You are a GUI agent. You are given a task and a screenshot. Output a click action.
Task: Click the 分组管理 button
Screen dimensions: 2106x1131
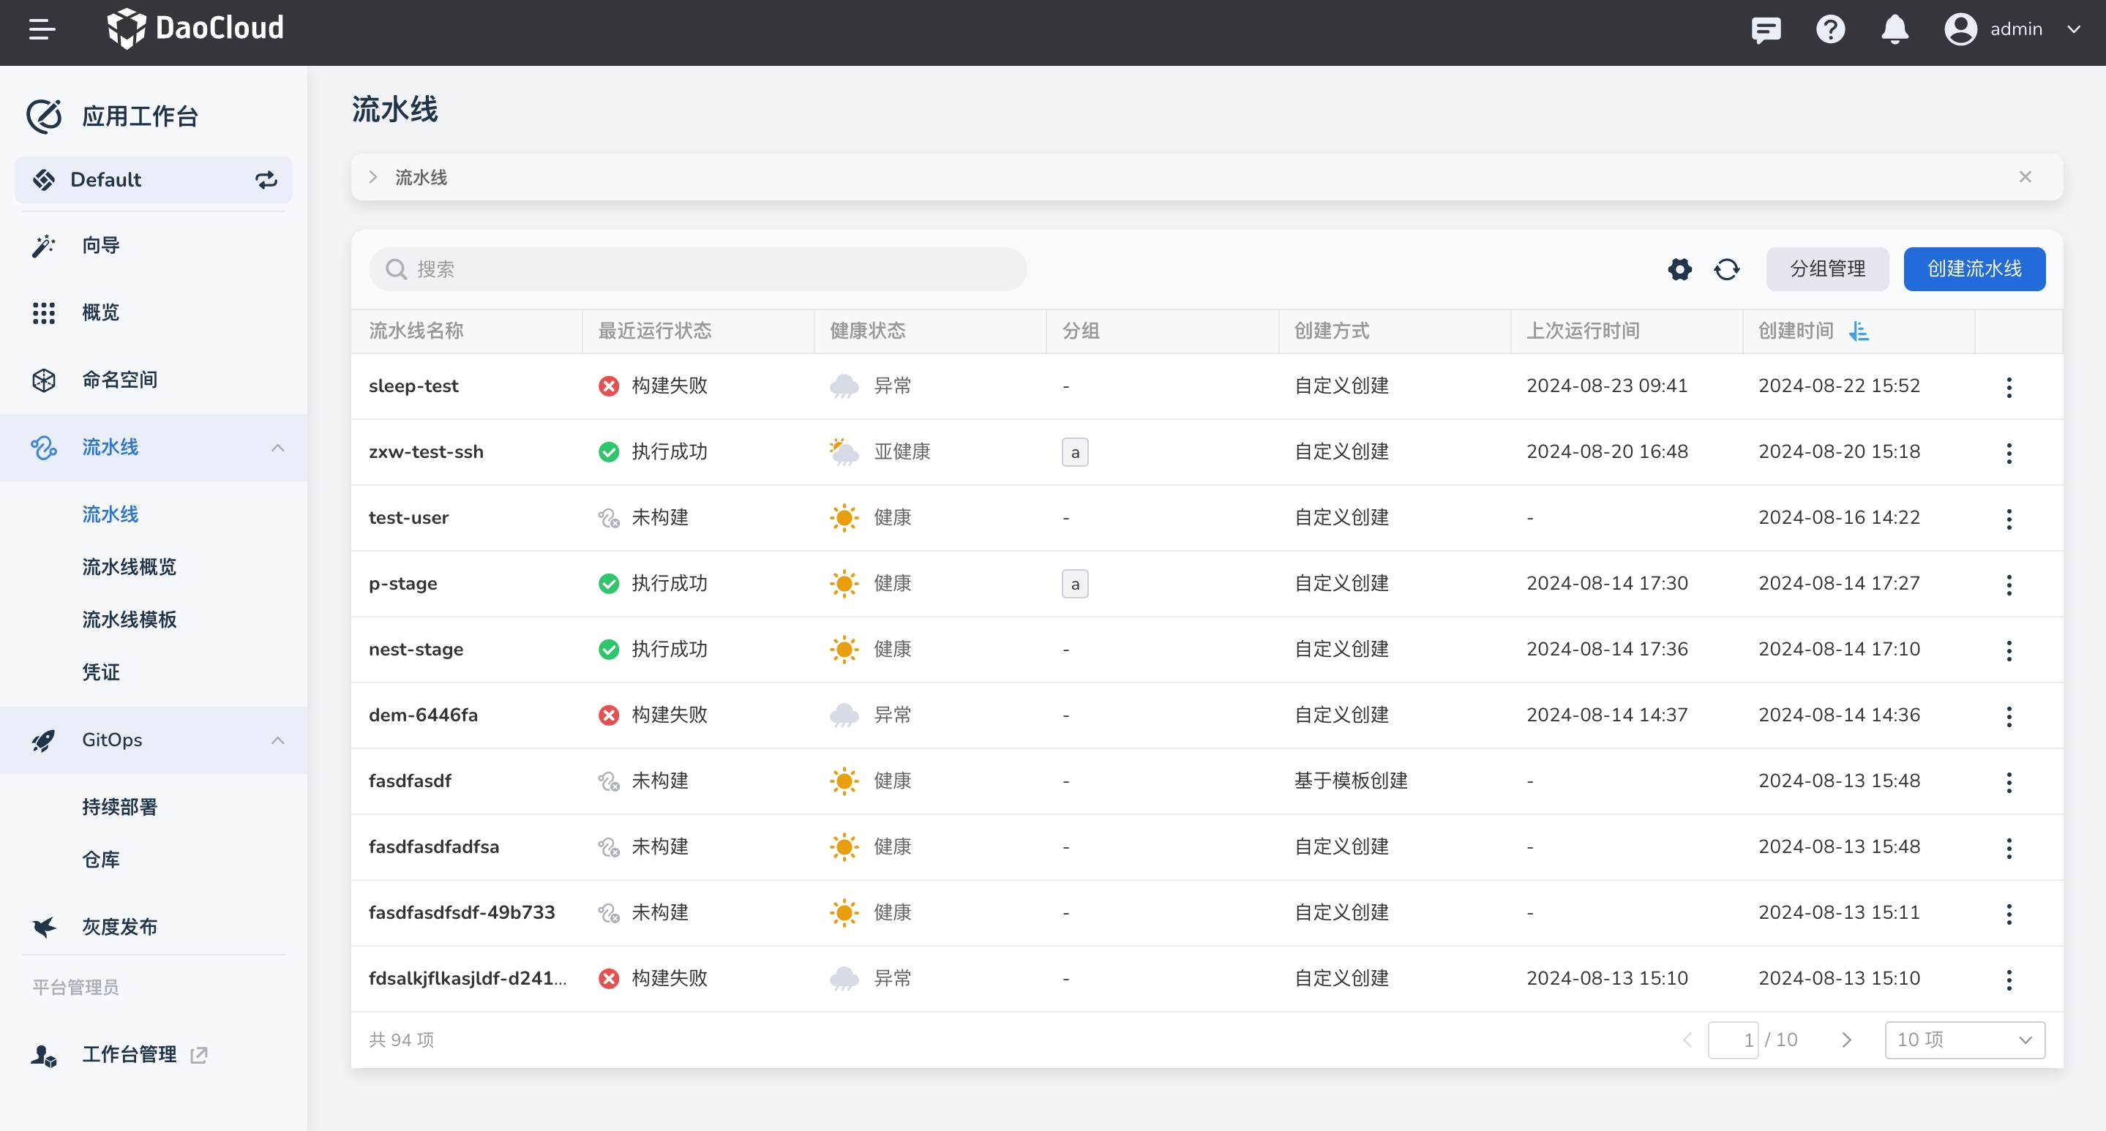point(1827,269)
